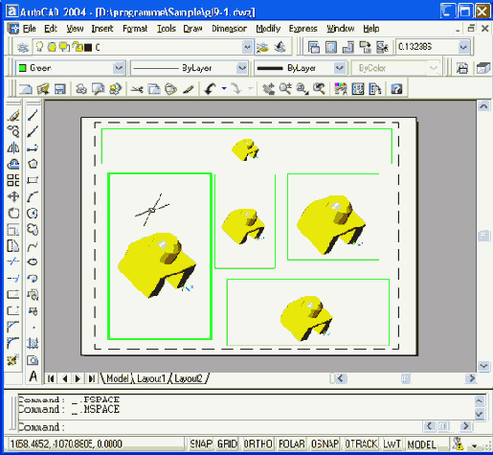Click the command line input area
The image size is (493, 455).
(x=220, y=427)
